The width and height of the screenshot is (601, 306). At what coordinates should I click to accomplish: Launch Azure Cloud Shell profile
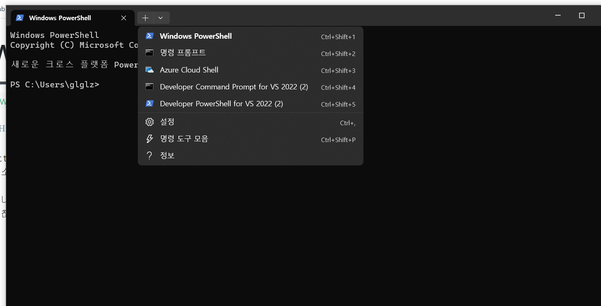251,70
